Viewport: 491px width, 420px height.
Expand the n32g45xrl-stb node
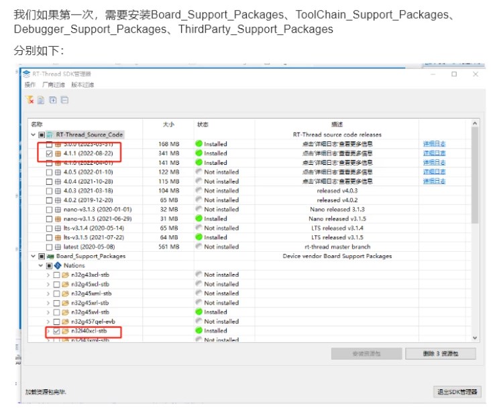tap(48, 303)
